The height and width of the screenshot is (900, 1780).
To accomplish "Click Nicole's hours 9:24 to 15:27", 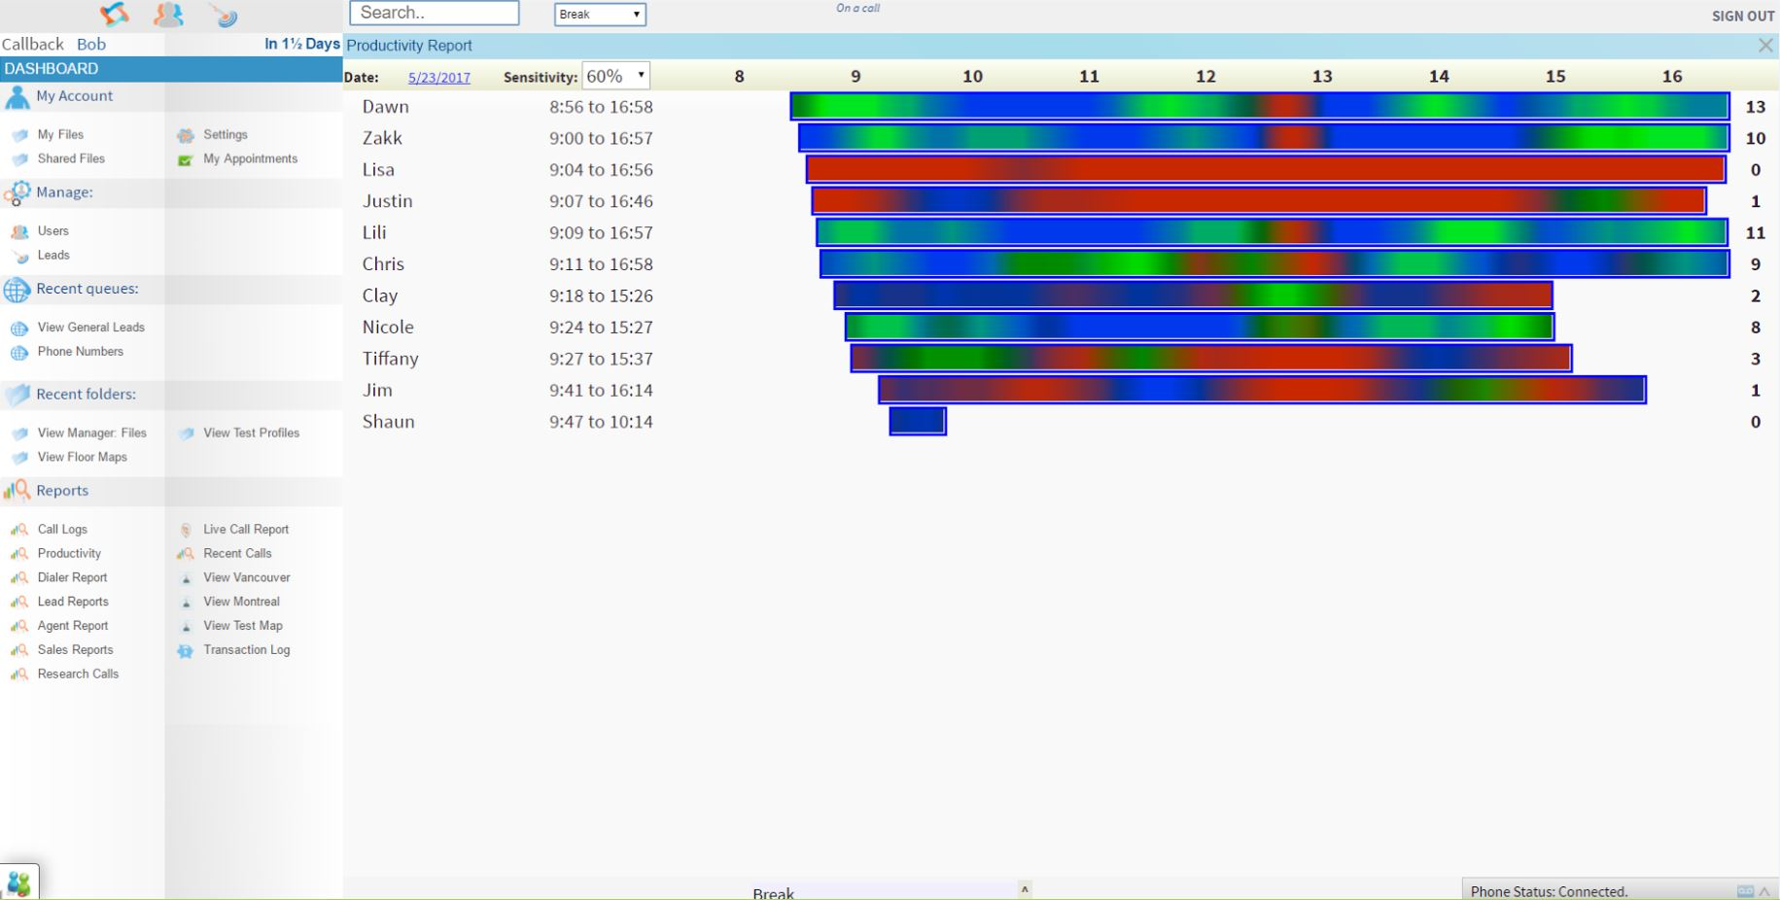I will pos(601,328).
